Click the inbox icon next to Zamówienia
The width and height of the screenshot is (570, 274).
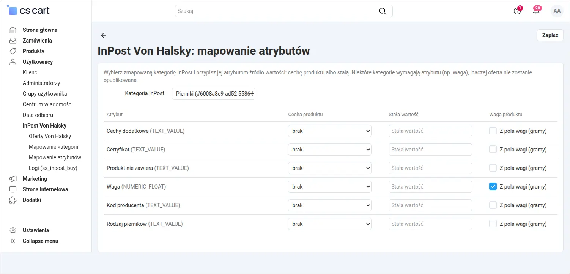[13, 41]
